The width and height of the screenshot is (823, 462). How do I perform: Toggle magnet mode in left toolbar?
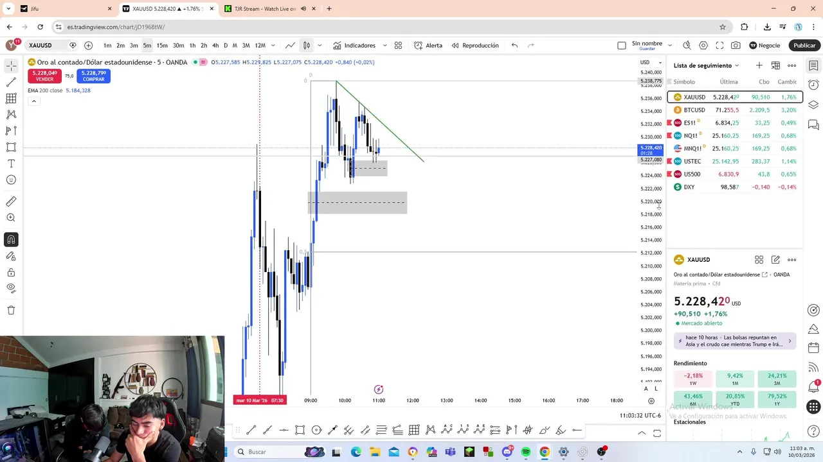pos(11,240)
